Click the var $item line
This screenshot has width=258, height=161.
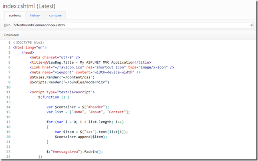click(x=91, y=132)
